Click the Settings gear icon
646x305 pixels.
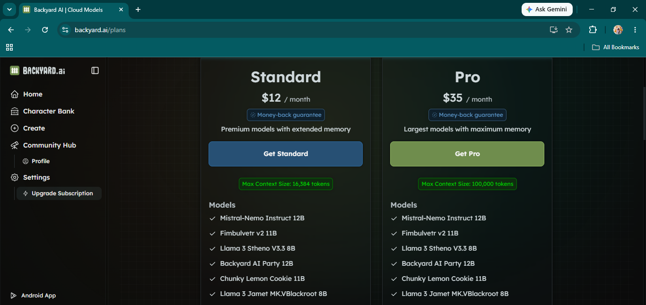[15, 177]
